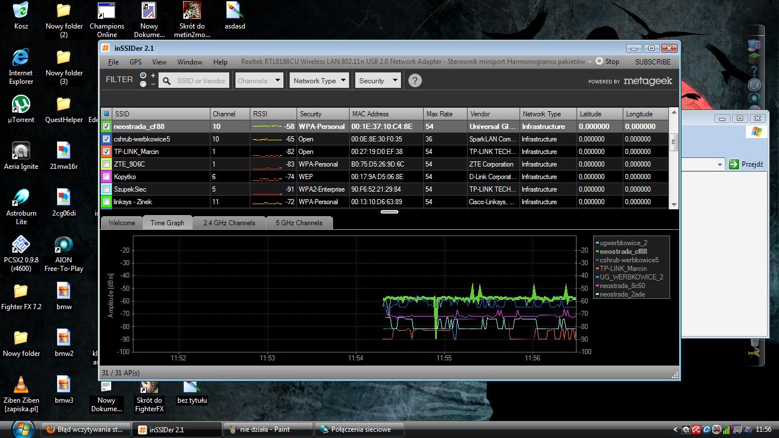Check the Kopytko network checkbox

(x=107, y=177)
